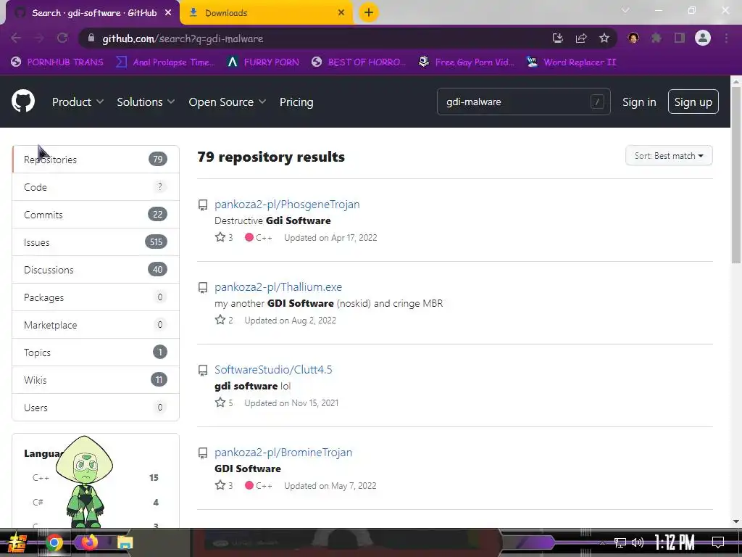Select the Packages filter
742x557 pixels.
pyautogui.click(x=96, y=297)
